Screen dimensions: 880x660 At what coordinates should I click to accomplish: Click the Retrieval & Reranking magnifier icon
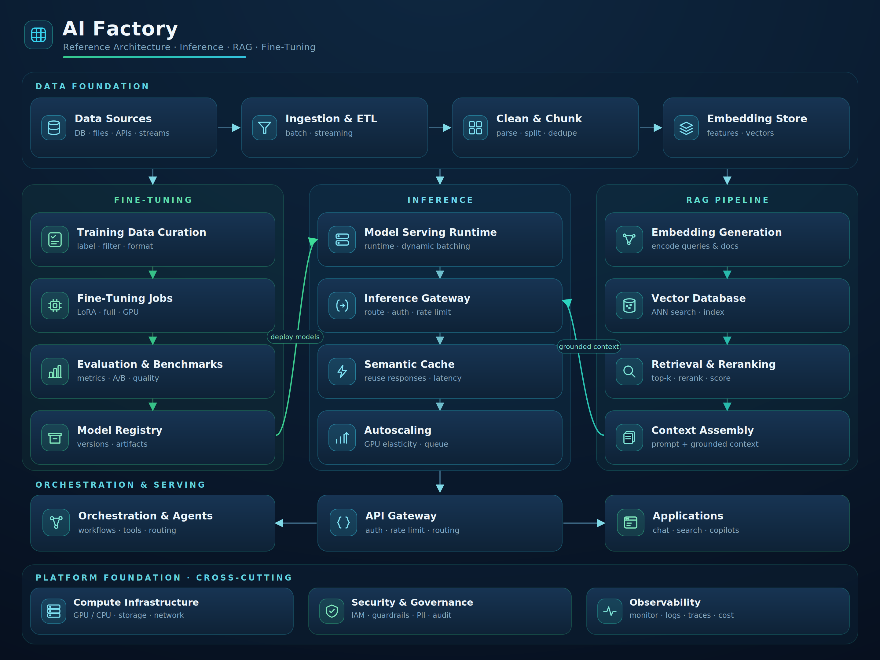[629, 372]
